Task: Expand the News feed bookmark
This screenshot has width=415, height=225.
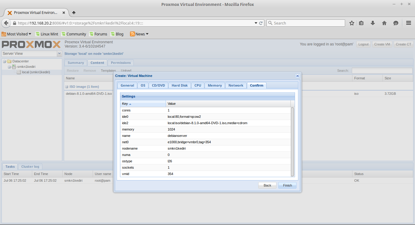Action: (x=139, y=34)
